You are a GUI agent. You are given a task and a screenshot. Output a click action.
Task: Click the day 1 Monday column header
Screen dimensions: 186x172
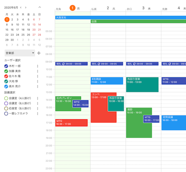tap(73, 8)
